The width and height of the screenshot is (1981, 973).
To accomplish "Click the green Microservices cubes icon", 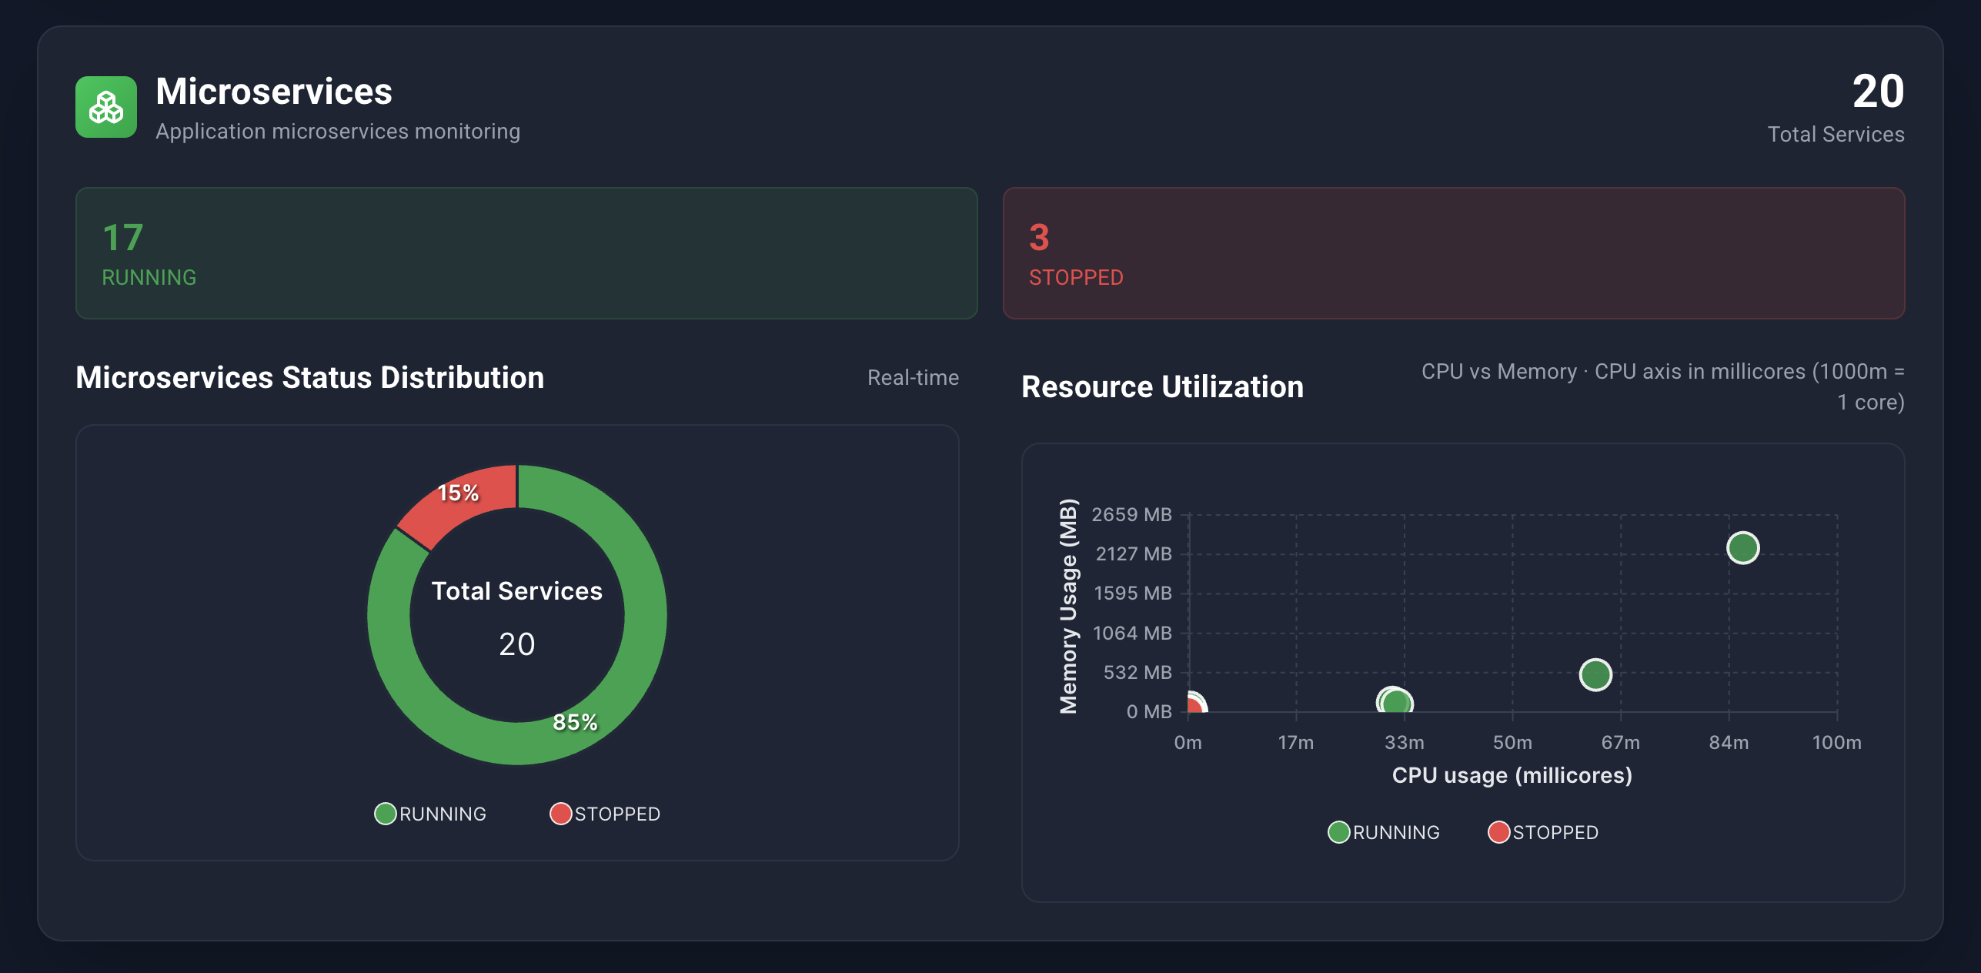I will 106,107.
